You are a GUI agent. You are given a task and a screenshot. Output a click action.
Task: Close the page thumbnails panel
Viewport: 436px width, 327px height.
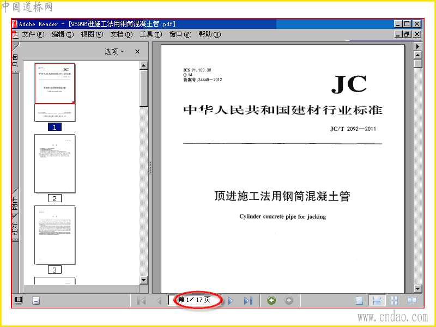(x=137, y=51)
